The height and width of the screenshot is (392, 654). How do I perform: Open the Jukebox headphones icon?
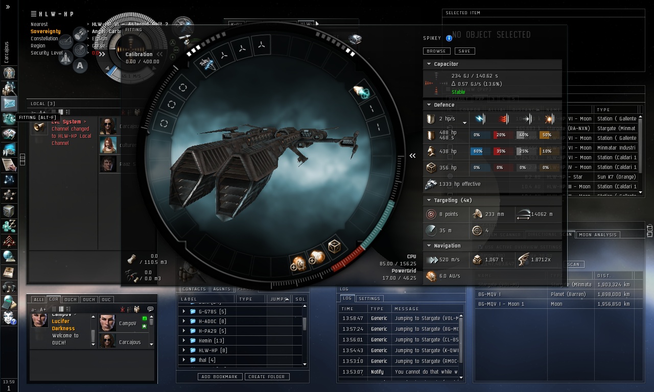click(9, 287)
